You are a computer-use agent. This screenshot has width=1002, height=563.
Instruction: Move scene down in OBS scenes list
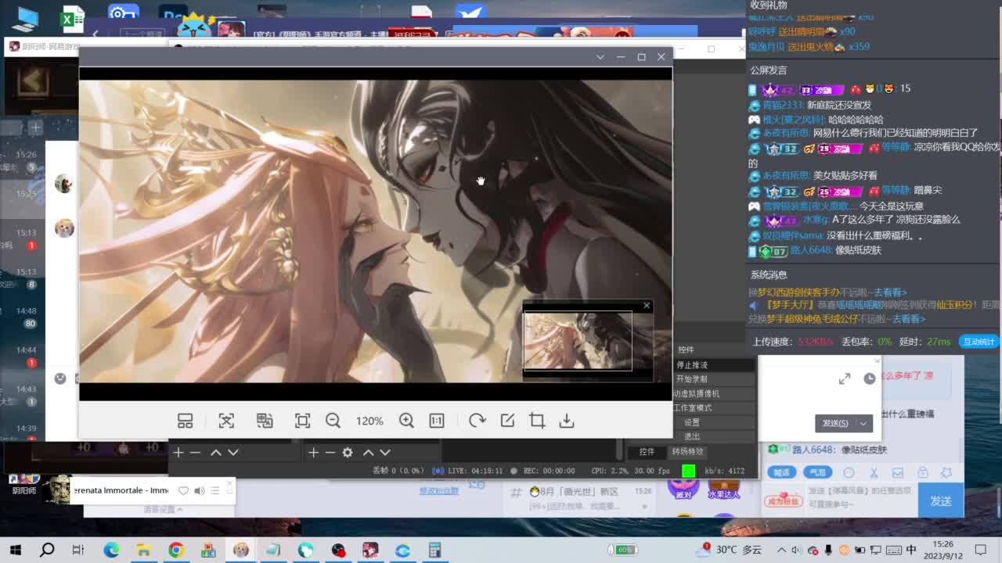tap(233, 453)
